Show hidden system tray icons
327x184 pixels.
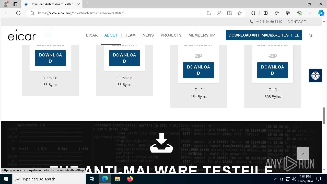(x=275, y=179)
